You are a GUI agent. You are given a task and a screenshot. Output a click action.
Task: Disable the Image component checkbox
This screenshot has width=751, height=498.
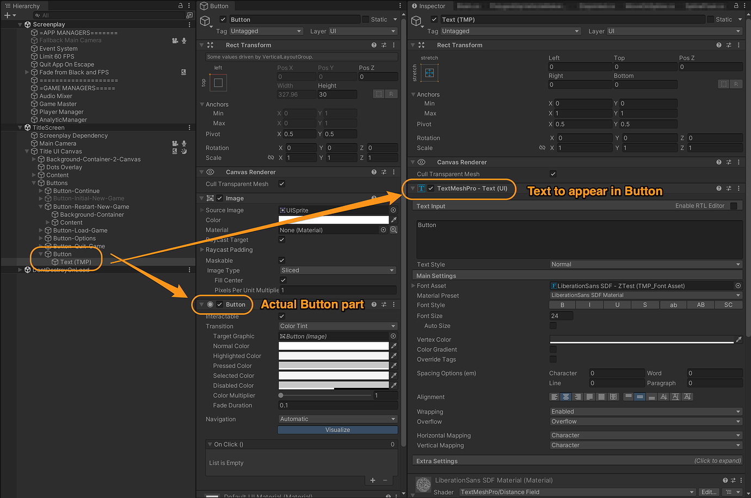point(220,198)
